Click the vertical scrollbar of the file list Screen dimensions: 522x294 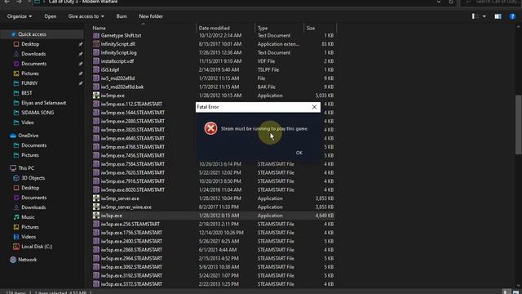(x=519, y=125)
